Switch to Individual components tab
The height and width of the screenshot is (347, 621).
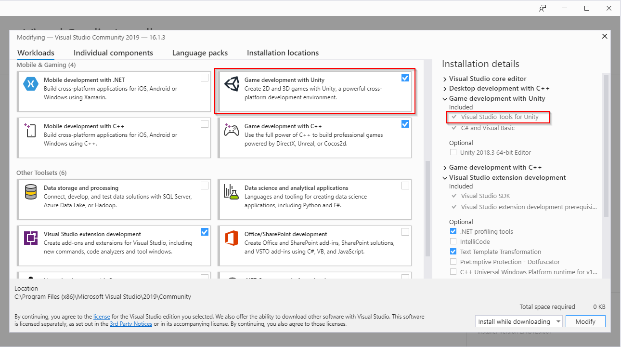[113, 53]
